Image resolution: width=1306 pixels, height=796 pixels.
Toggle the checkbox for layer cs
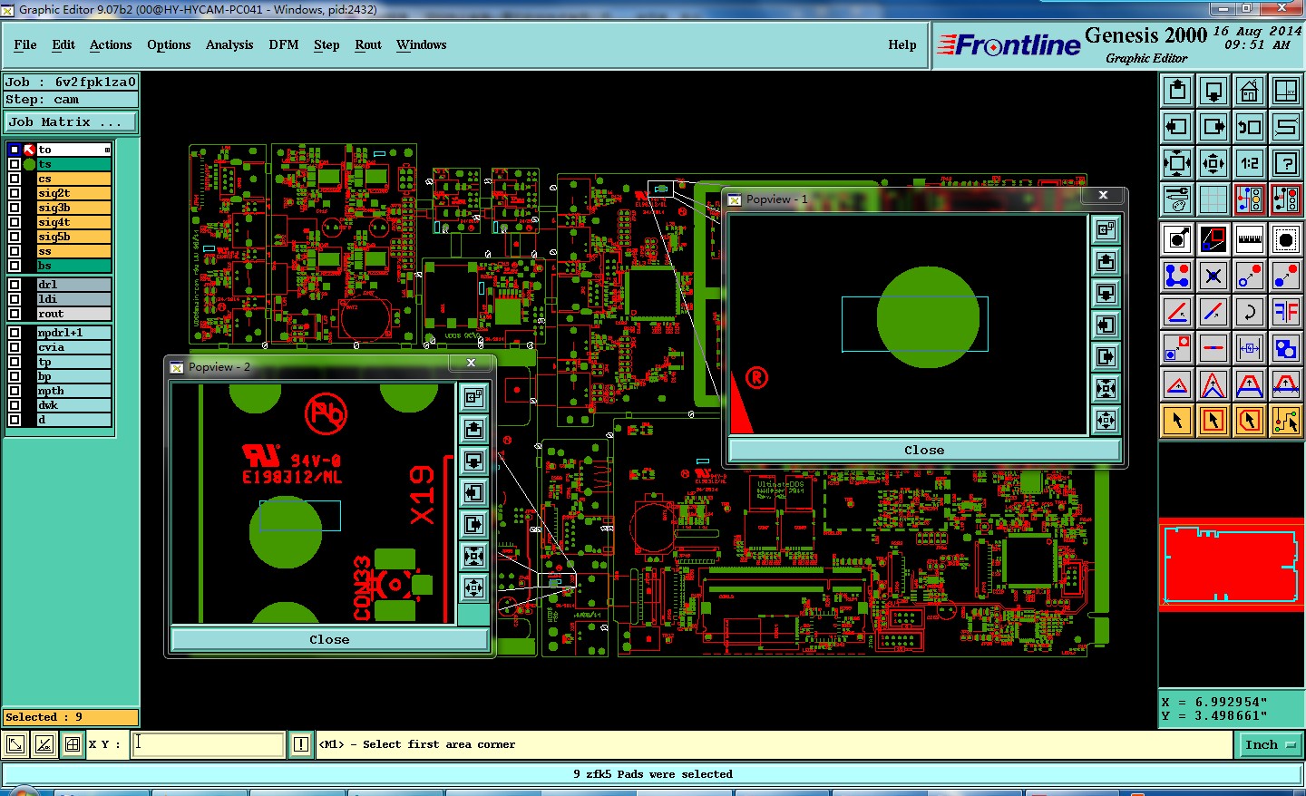tap(15, 179)
